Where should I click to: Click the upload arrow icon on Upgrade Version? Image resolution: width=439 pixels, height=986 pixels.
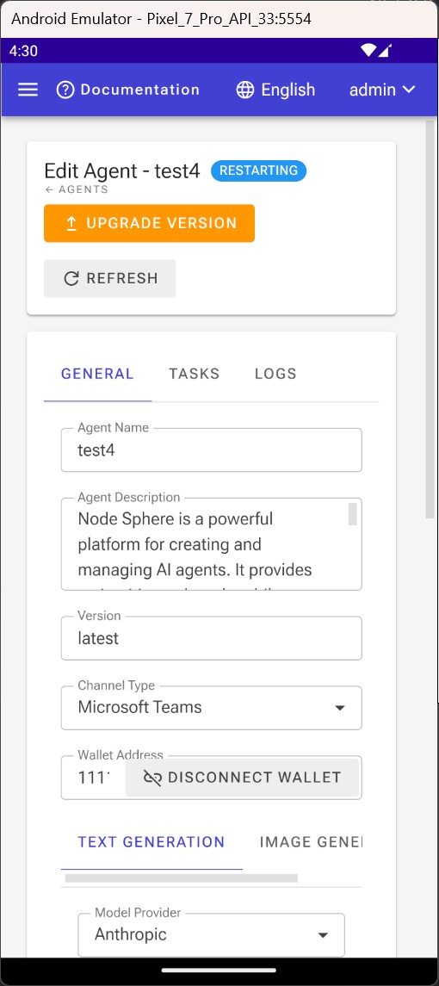pos(71,223)
